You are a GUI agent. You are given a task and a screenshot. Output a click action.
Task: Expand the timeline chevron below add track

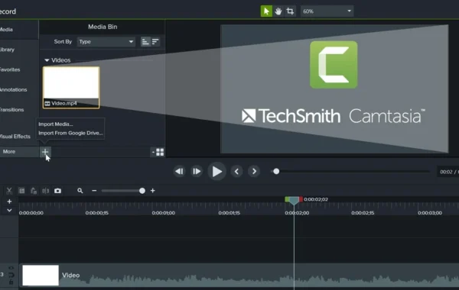9,211
